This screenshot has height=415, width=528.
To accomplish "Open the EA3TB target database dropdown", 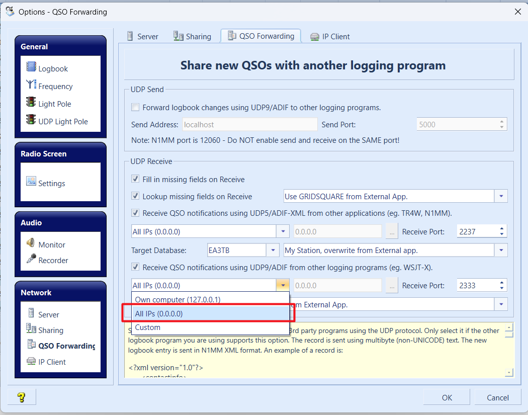I will pos(273,250).
